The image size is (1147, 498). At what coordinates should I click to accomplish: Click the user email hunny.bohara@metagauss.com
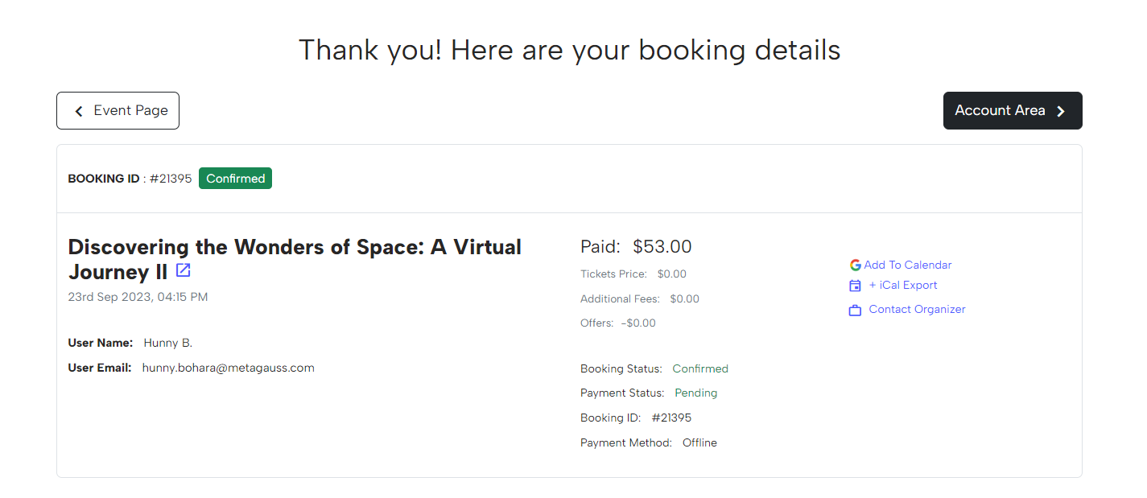pos(228,368)
